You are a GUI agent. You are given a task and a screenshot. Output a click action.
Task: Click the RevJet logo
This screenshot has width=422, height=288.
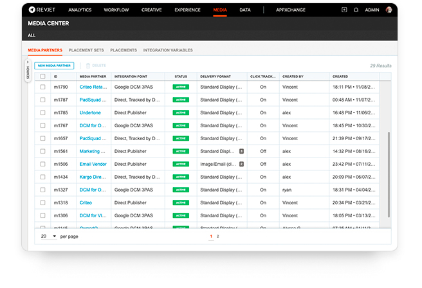pyautogui.click(x=42, y=10)
